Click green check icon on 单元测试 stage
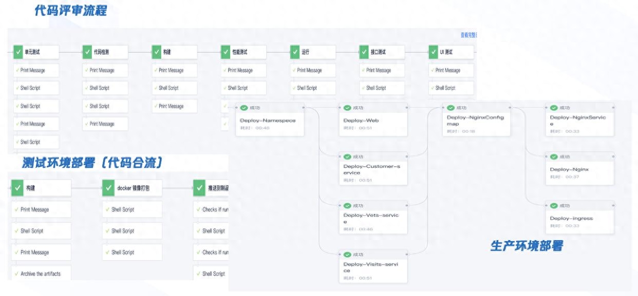This screenshot has height=296, width=638. (18, 52)
